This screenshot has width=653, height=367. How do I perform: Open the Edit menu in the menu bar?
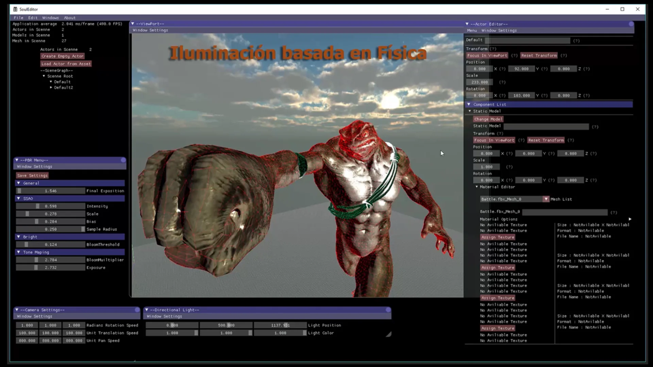tap(33, 18)
